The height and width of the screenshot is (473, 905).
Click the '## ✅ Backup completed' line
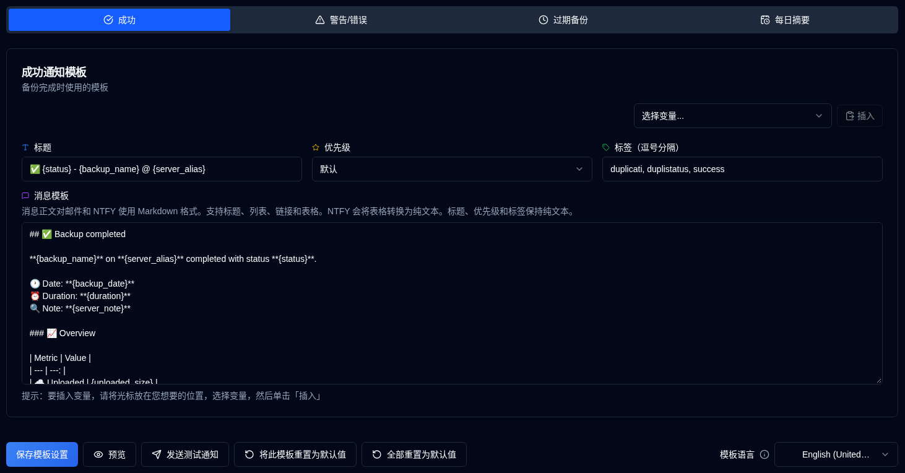point(77,234)
